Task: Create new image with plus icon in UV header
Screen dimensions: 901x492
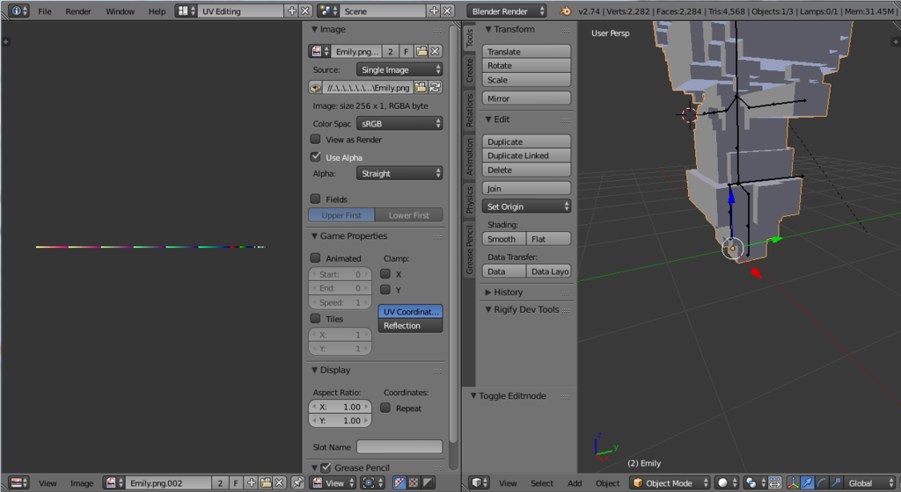Action: pyautogui.click(x=251, y=483)
